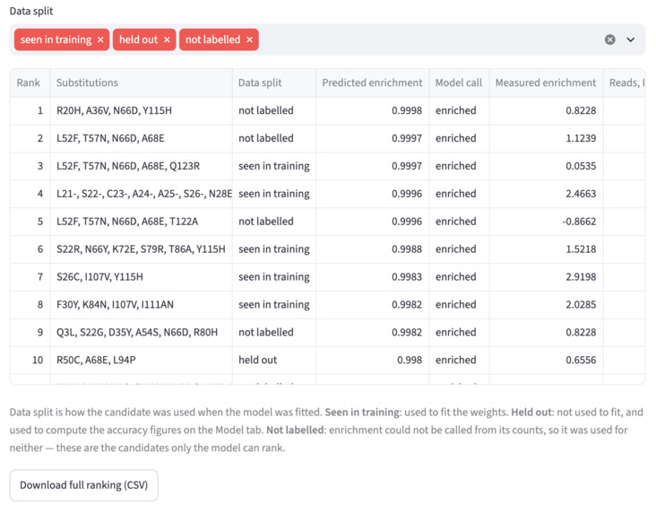Image resolution: width=656 pixels, height=514 pixels.
Task: Download full ranking as CSV
Action: tap(84, 485)
